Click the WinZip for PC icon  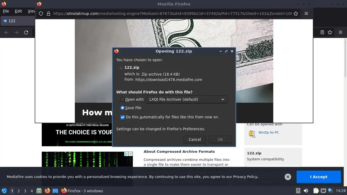pos(252,134)
